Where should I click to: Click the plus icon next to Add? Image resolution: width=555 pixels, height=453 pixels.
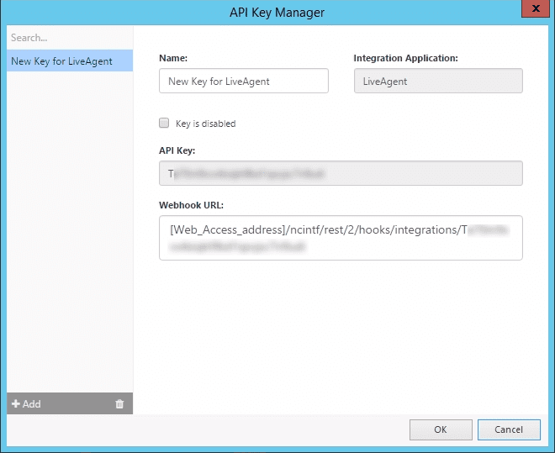(x=15, y=404)
